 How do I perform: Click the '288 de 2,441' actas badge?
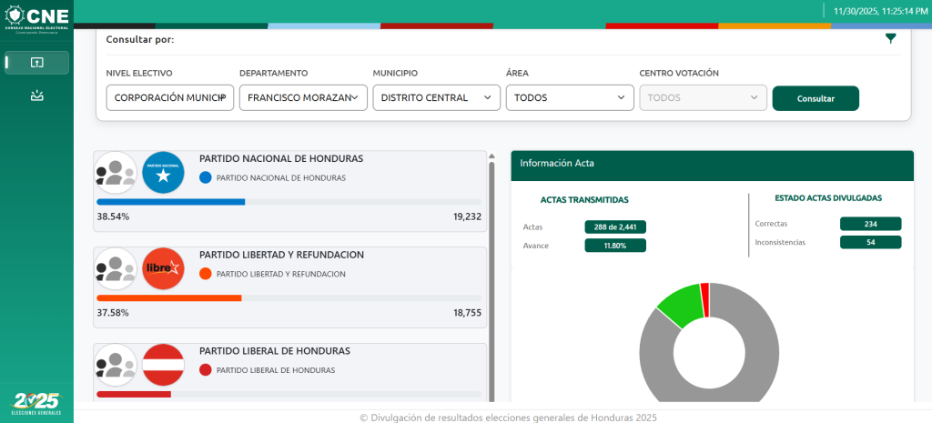coord(615,227)
